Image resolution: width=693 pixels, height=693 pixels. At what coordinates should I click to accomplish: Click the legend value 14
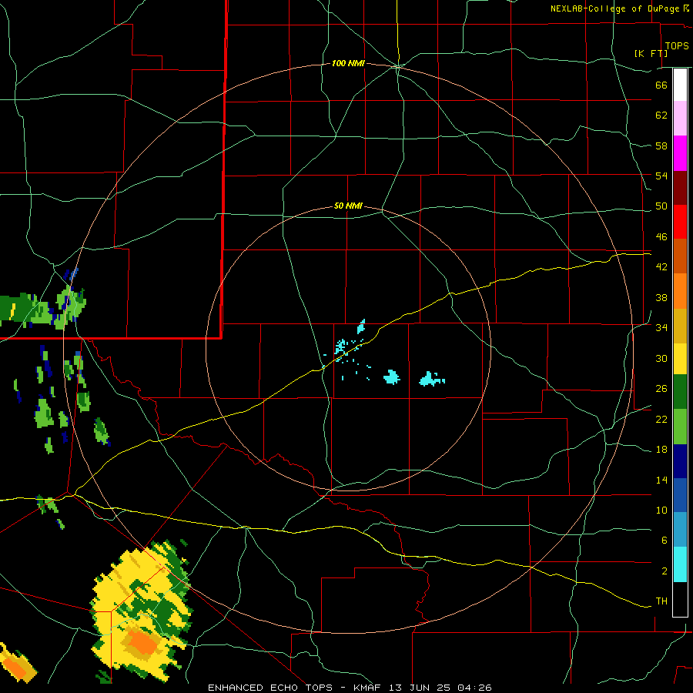pos(661,480)
